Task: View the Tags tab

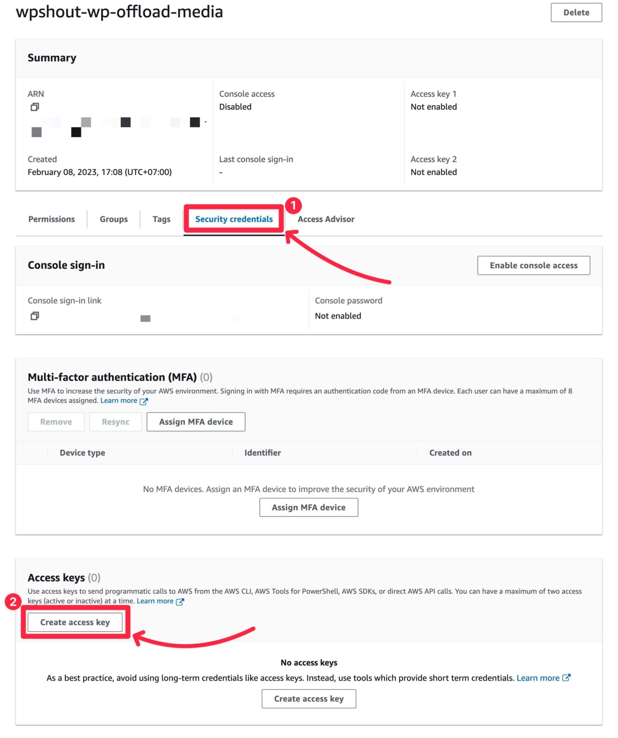Action: coord(161,219)
